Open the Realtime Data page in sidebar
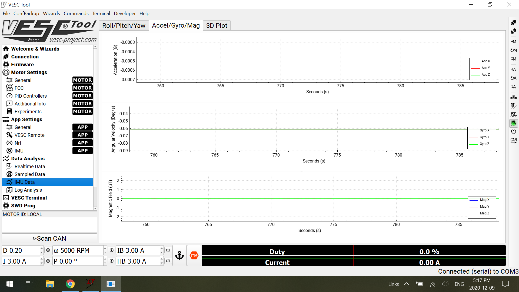Viewport: 519px width, 292px height. (x=30, y=167)
